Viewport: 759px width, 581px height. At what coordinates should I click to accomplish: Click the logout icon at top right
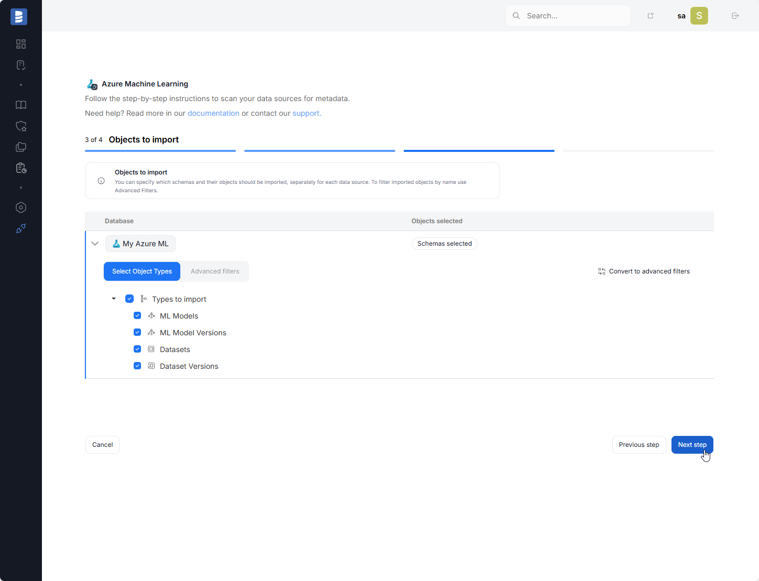coord(735,16)
